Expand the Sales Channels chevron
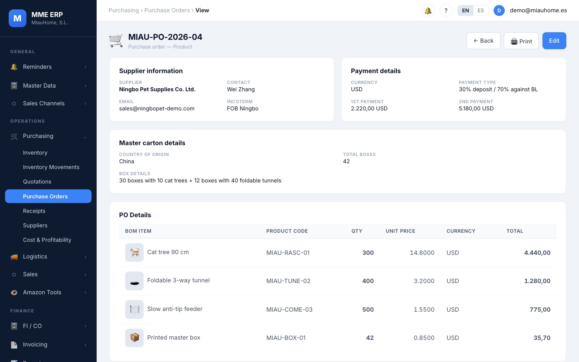 pyautogui.click(x=85, y=104)
